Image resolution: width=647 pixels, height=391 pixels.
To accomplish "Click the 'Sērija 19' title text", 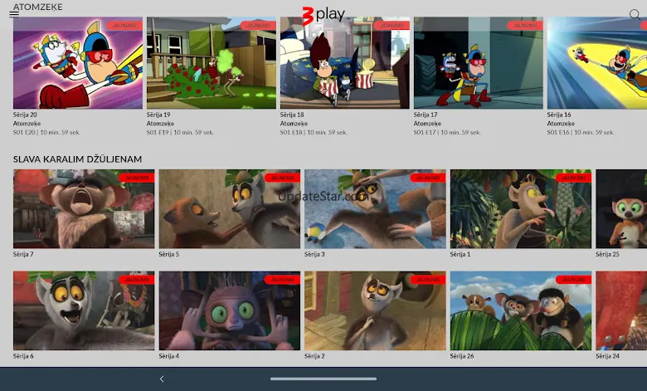I will pos(158,115).
